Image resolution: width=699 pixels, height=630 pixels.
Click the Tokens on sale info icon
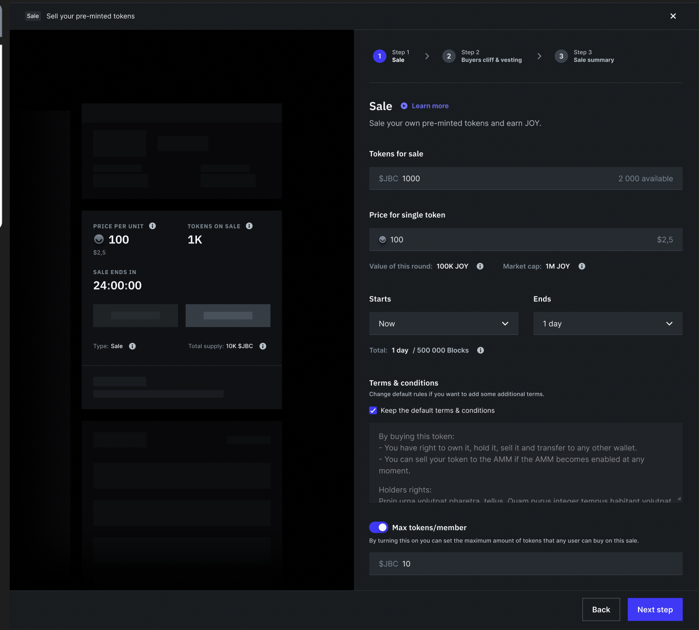pos(249,226)
